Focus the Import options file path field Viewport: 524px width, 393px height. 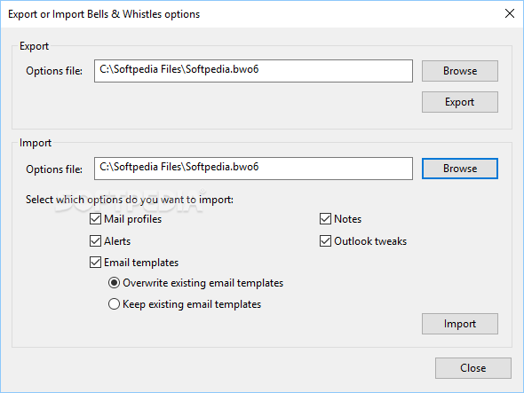pyautogui.click(x=253, y=169)
